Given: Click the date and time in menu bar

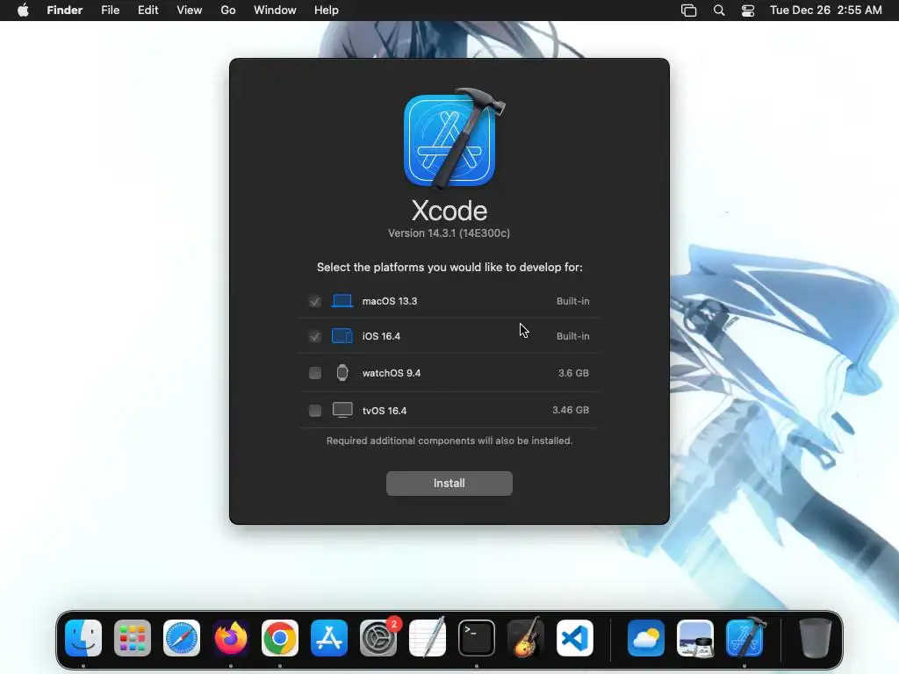Looking at the screenshot, I should [x=825, y=11].
